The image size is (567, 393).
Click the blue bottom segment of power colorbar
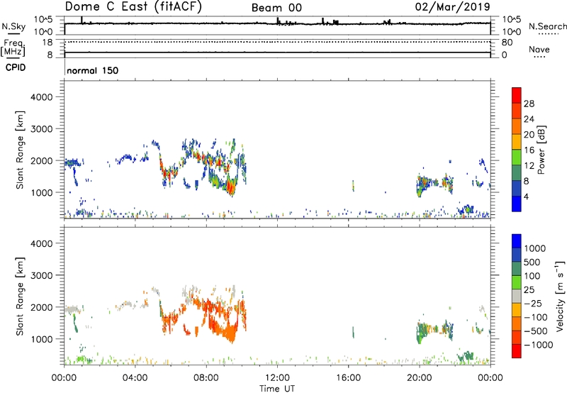(x=517, y=204)
